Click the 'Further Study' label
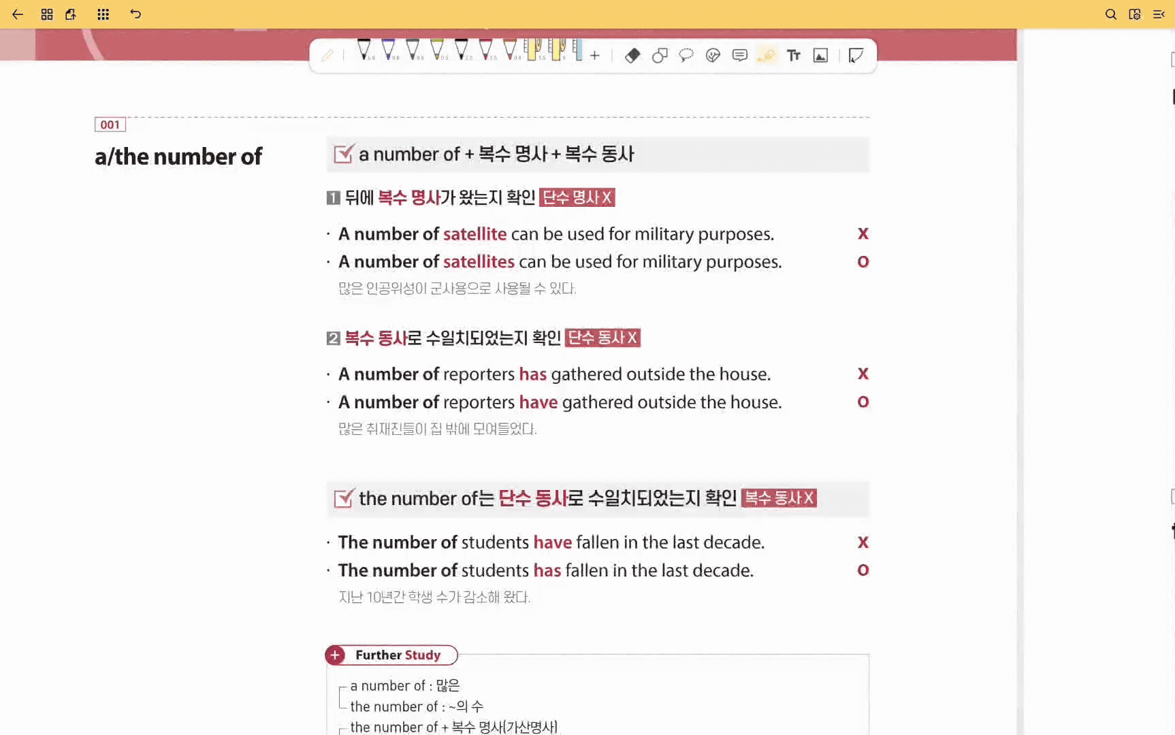Image resolution: width=1175 pixels, height=735 pixels. pyautogui.click(x=398, y=655)
